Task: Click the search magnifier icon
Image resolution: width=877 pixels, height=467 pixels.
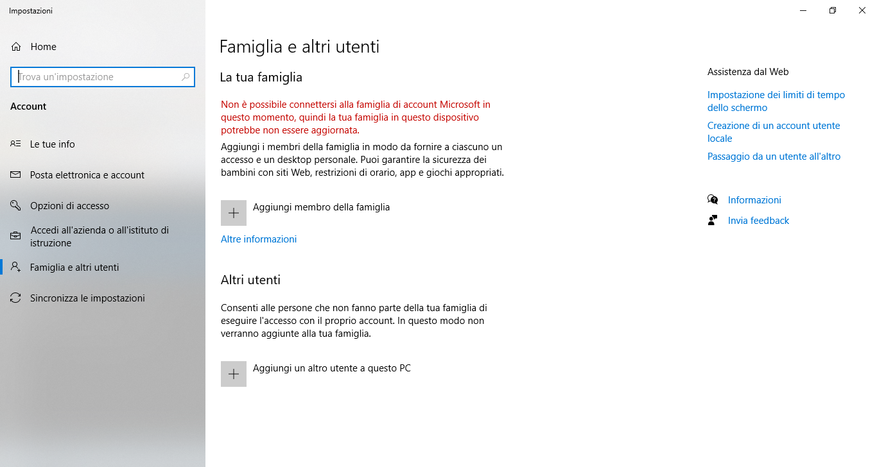Action: click(186, 77)
